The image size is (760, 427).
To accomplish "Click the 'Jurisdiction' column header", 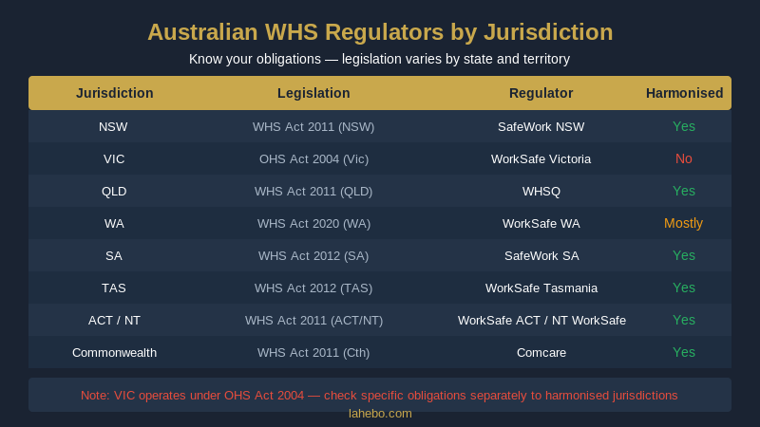I will tap(114, 93).
